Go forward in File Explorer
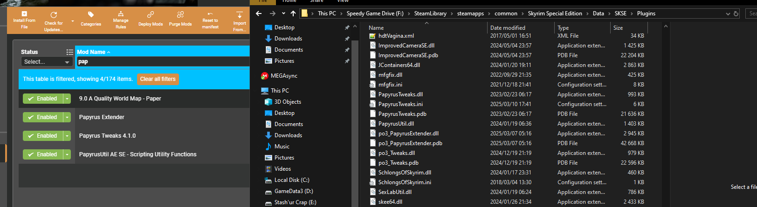This screenshot has height=207, width=757. click(273, 13)
